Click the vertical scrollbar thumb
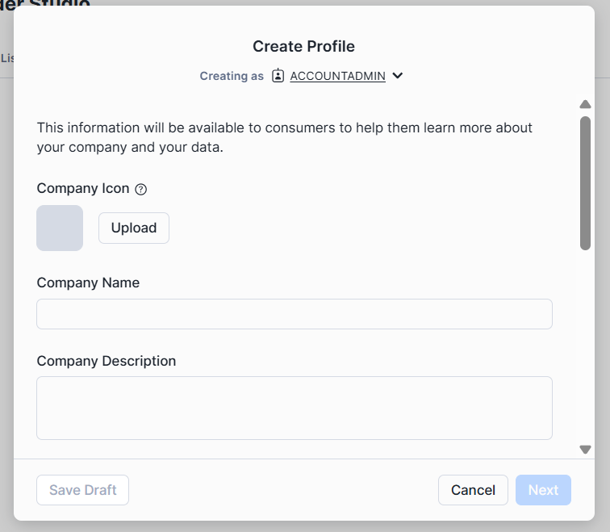This screenshot has height=532, width=610. point(586,182)
